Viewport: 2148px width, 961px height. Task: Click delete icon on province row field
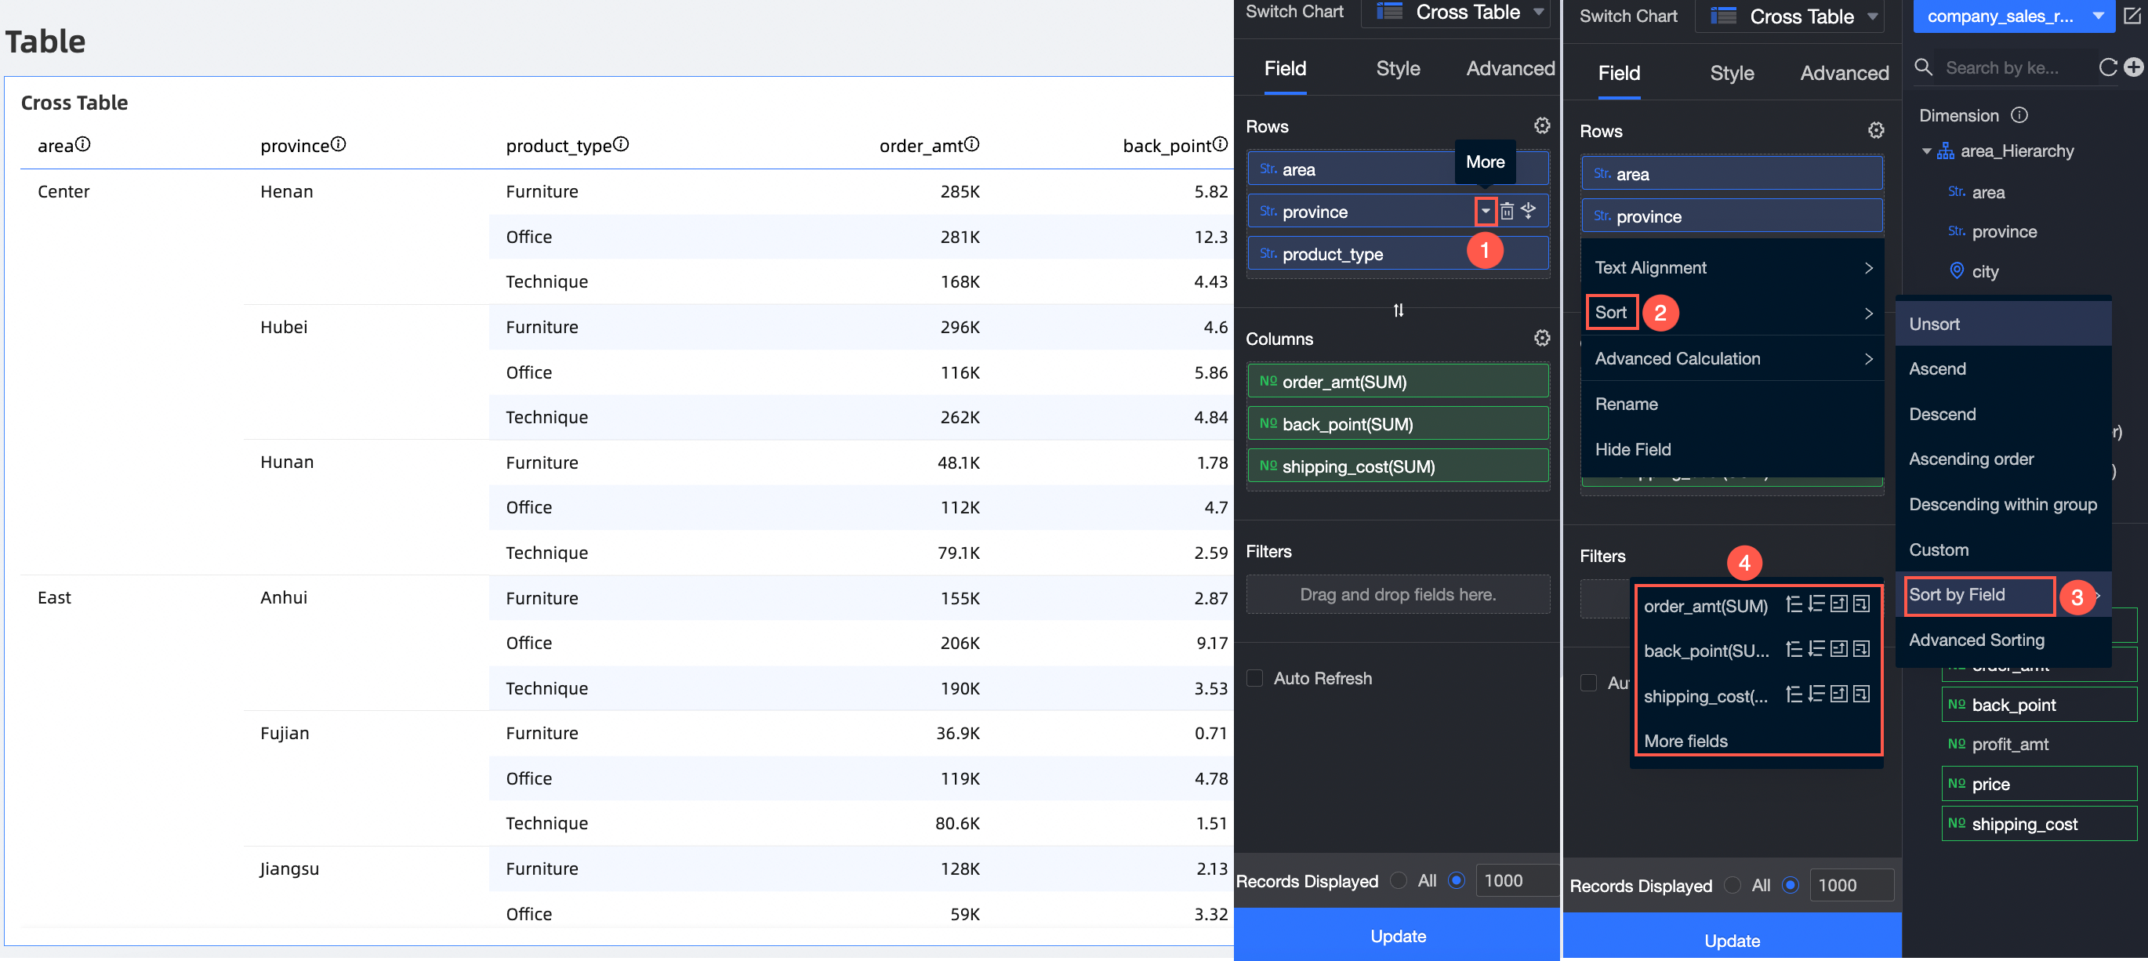(x=1507, y=212)
